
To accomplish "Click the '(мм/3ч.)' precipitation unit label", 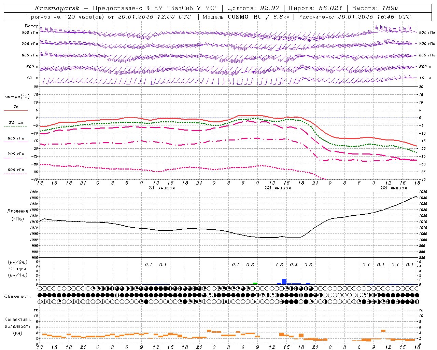I will click(x=18, y=262).
